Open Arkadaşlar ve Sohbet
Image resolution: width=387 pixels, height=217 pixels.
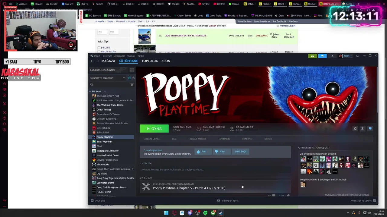(x=363, y=201)
